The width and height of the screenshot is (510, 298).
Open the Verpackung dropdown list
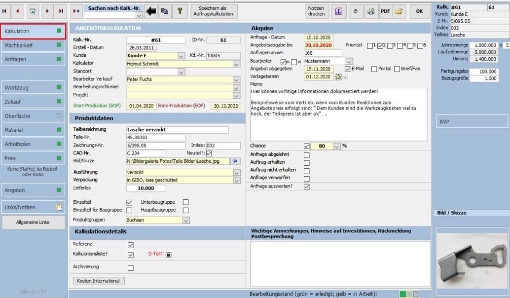pyautogui.click(x=236, y=180)
